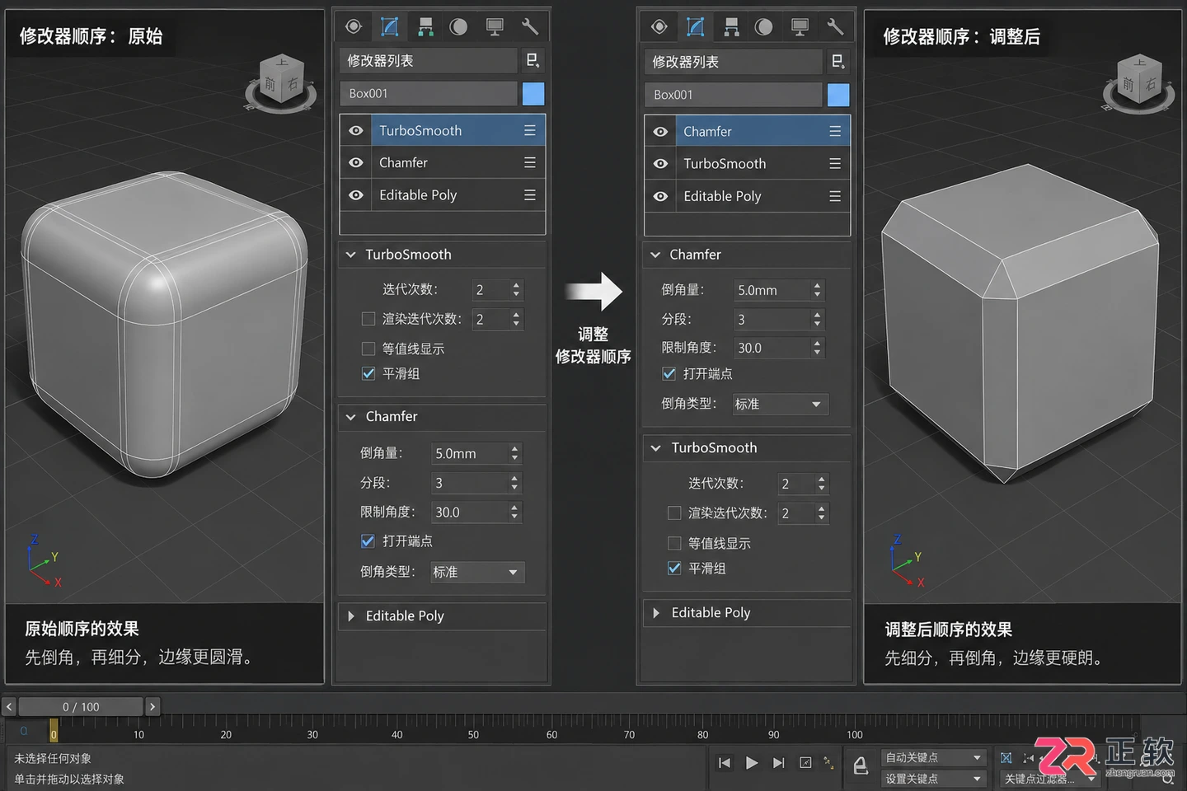Enable 渲染迭代次数 checkbox in the left panel

[368, 319]
